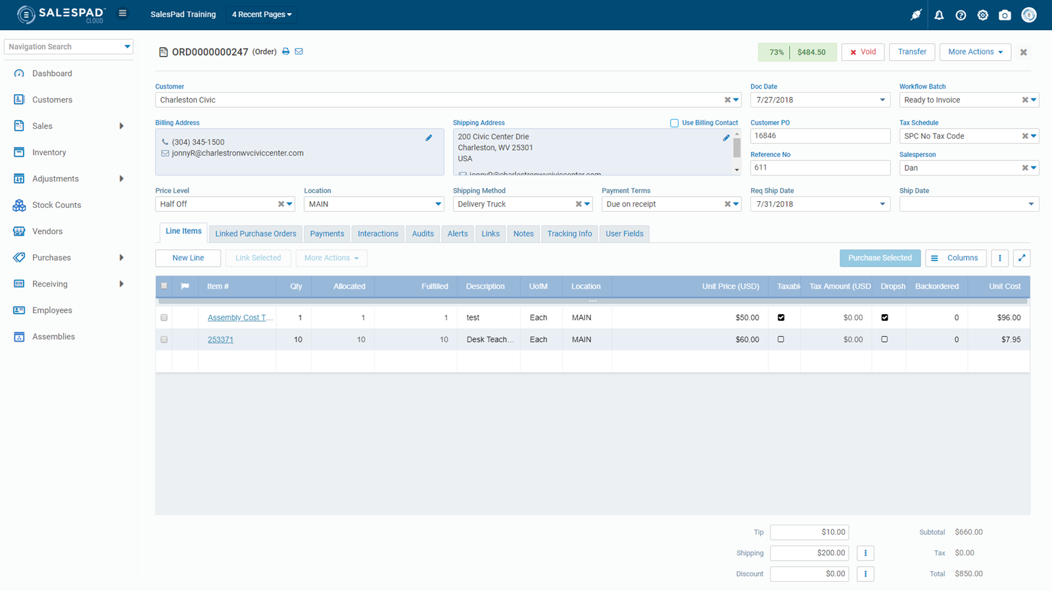Open the User Fields tab
1052x591 pixels.
click(x=625, y=233)
